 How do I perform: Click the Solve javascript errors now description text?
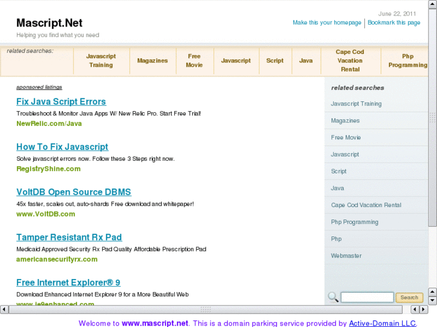click(96, 159)
